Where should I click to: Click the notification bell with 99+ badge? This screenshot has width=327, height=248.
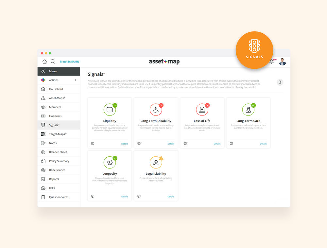coord(272,61)
